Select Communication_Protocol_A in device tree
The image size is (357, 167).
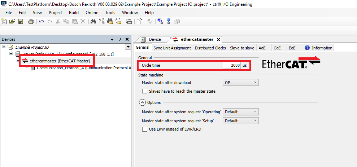coord(84,68)
